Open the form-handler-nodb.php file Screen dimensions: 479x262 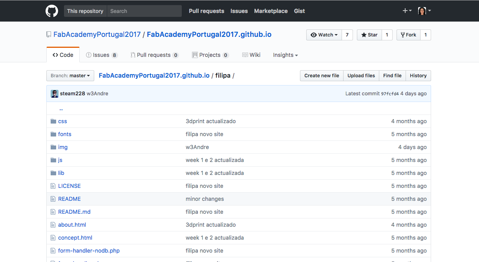(x=89, y=251)
